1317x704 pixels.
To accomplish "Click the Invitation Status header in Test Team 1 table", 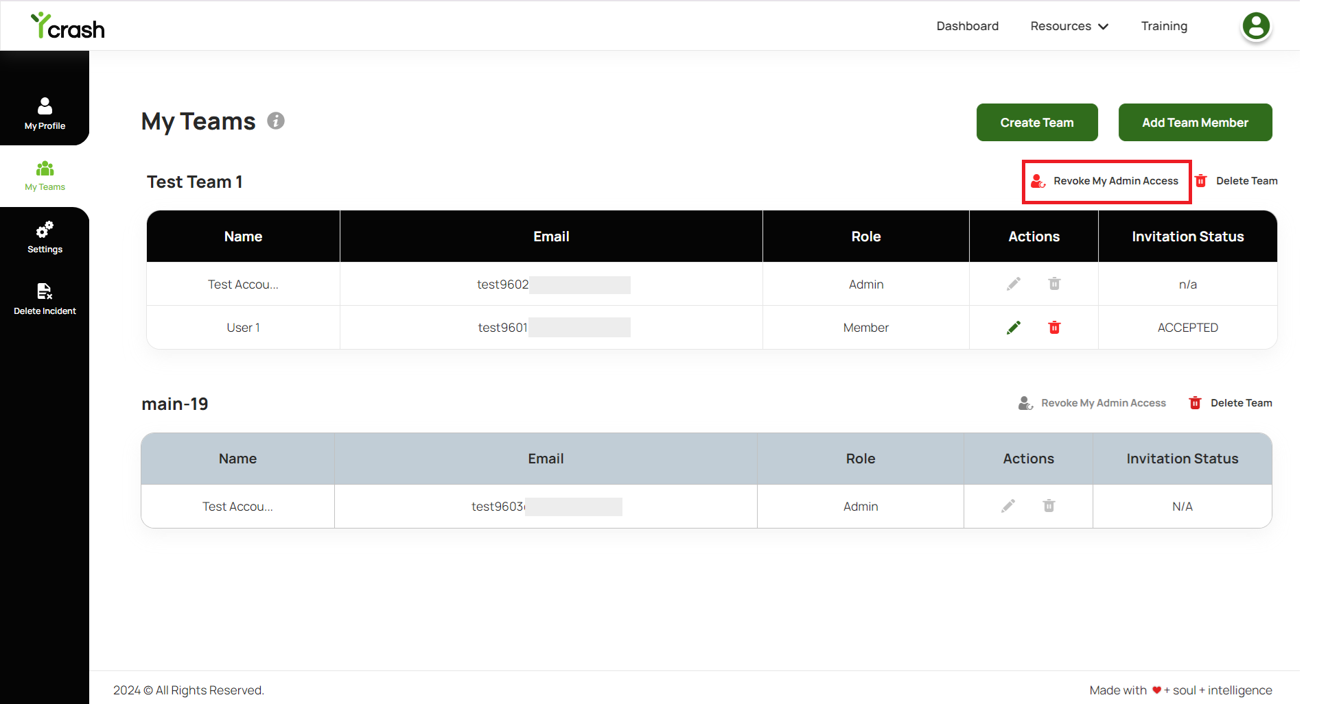I will click(1188, 236).
